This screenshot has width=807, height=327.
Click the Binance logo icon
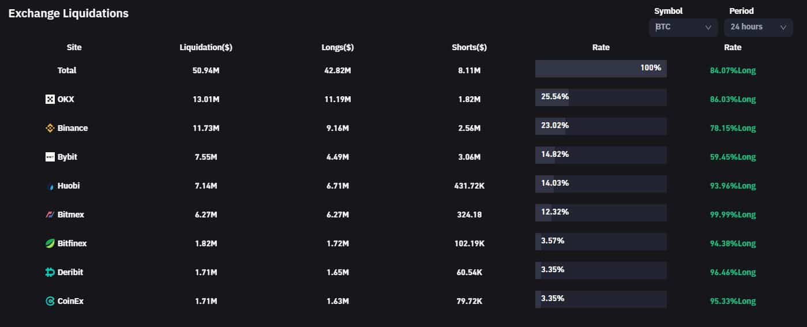[50, 128]
